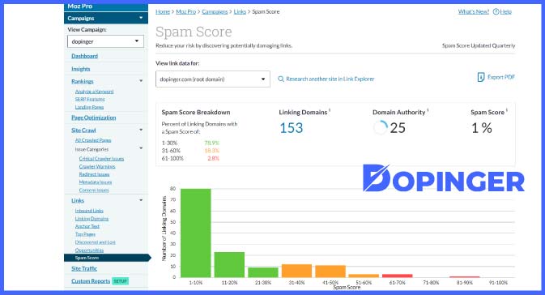545x295 pixels.
Task: Click the orange 31-40% chart bar
Action: pyautogui.click(x=297, y=271)
